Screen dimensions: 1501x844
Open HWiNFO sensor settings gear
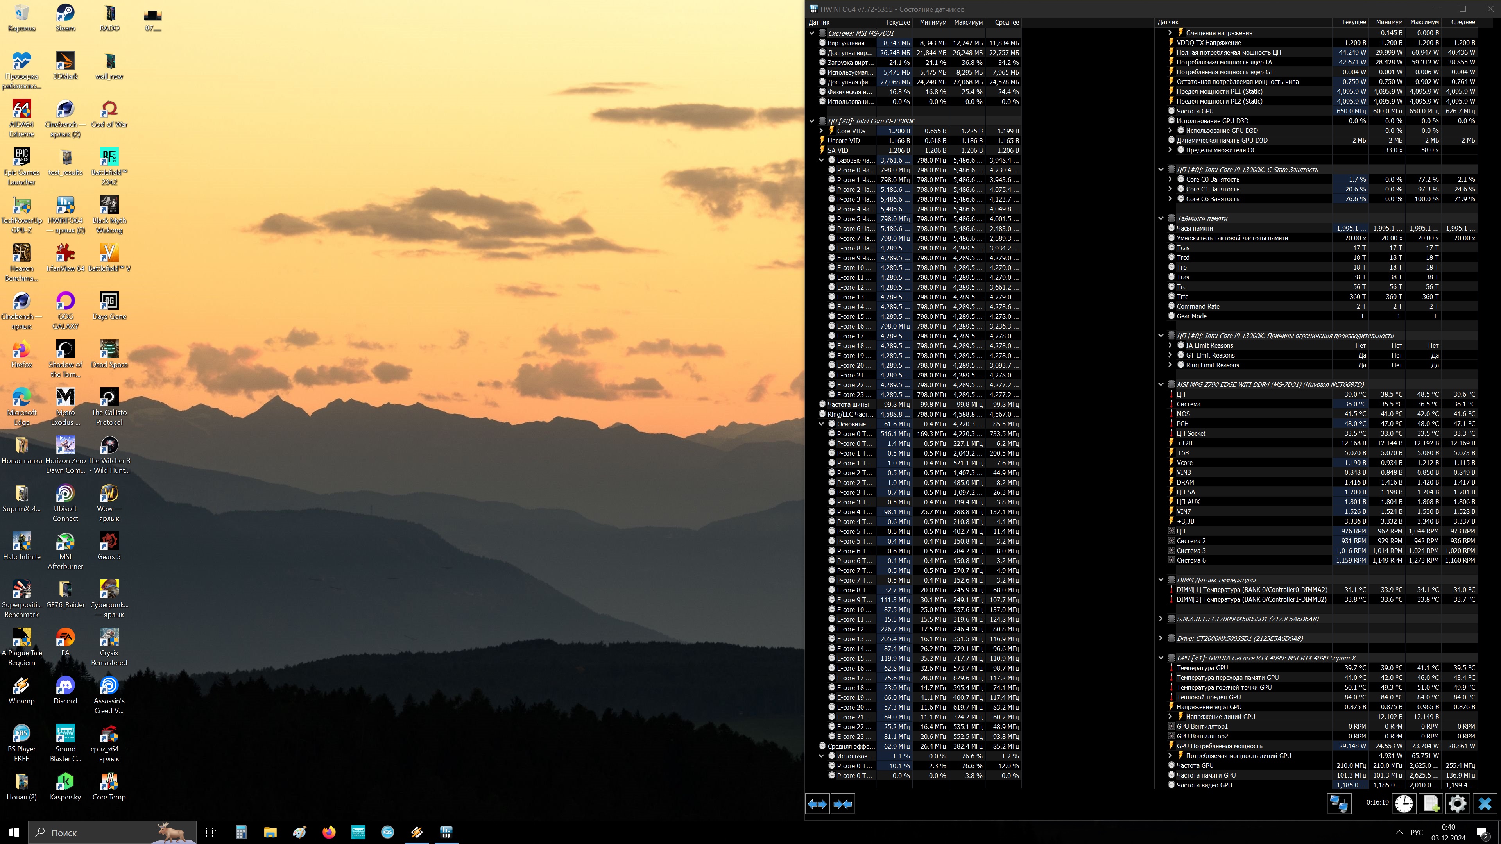click(1457, 804)
